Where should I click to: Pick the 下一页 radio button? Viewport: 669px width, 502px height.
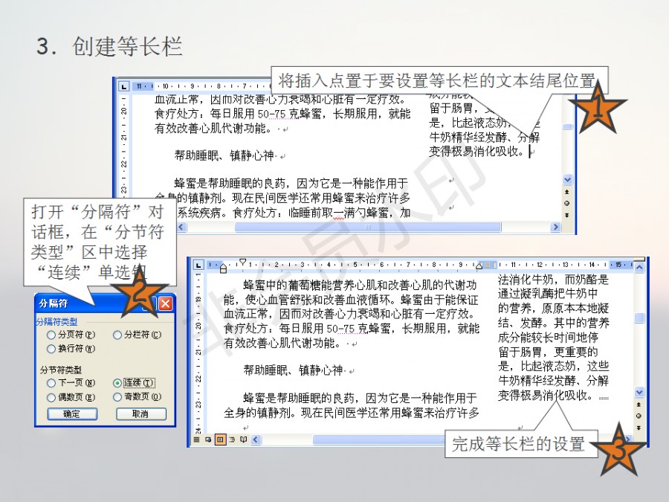click(x=51, y=383)
